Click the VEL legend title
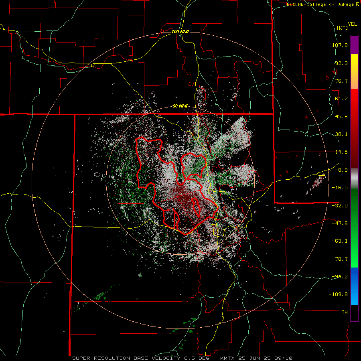 click(352, 24)
